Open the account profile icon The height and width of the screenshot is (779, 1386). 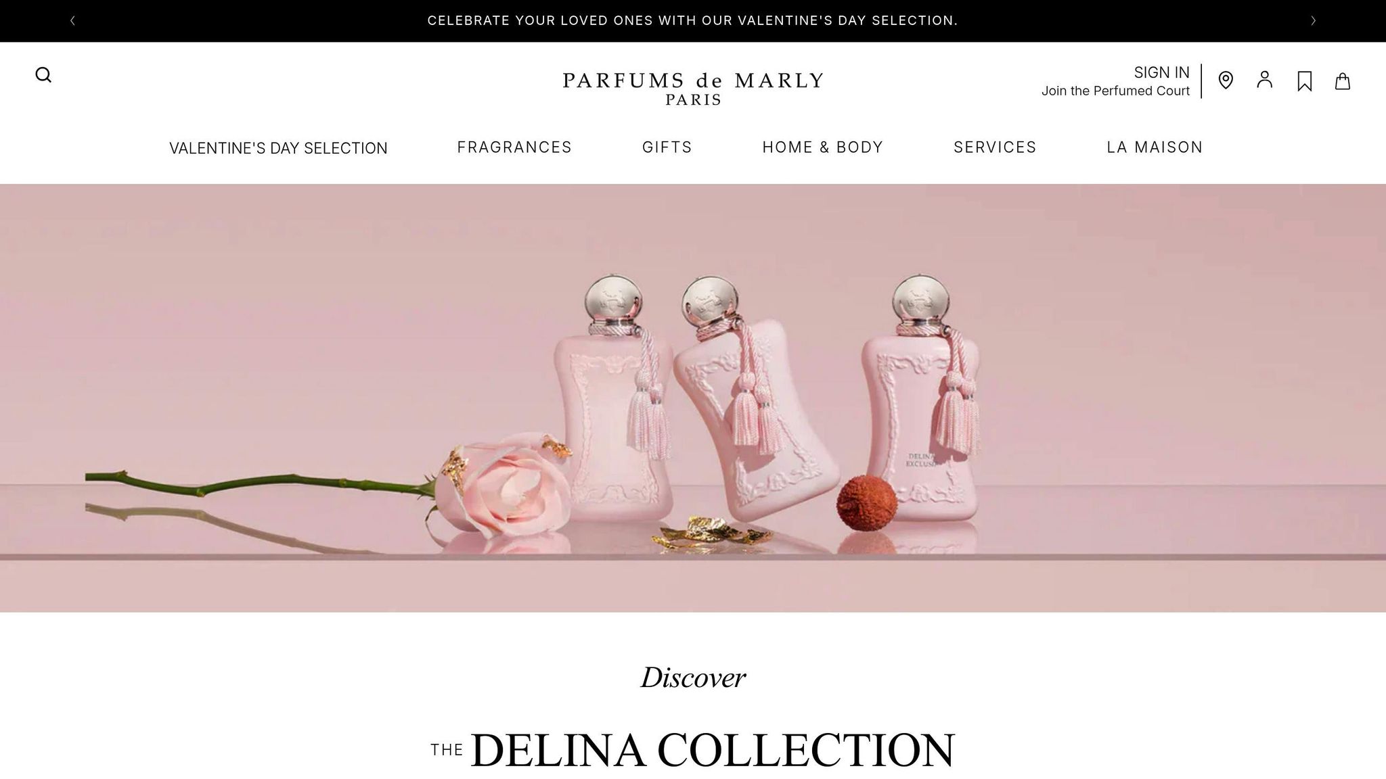point(1265,80)
